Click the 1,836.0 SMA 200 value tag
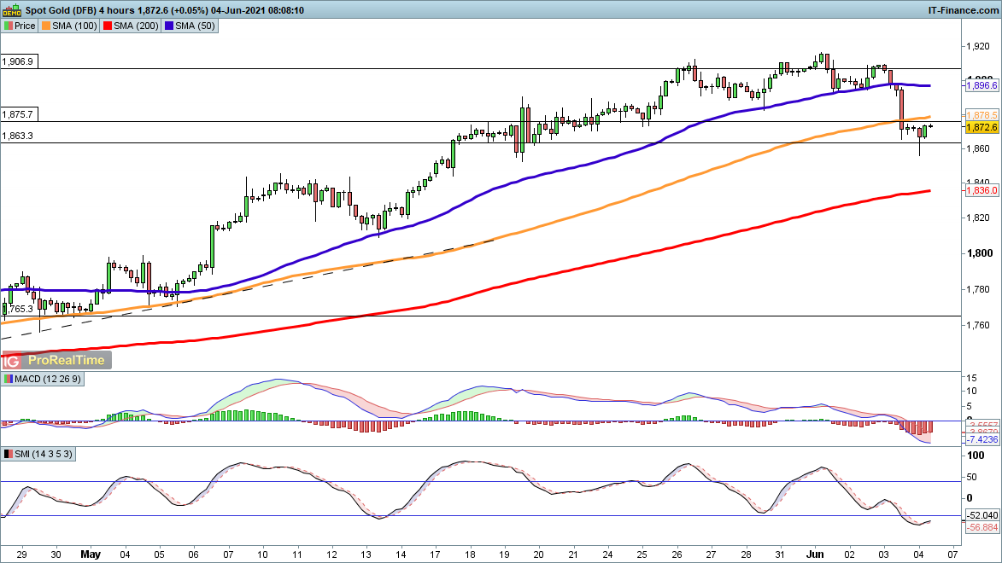The height and width of the screenshot is (563, 1002). 981,191
